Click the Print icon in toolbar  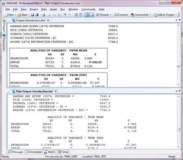pyautogui.click(x=43, y=15)
